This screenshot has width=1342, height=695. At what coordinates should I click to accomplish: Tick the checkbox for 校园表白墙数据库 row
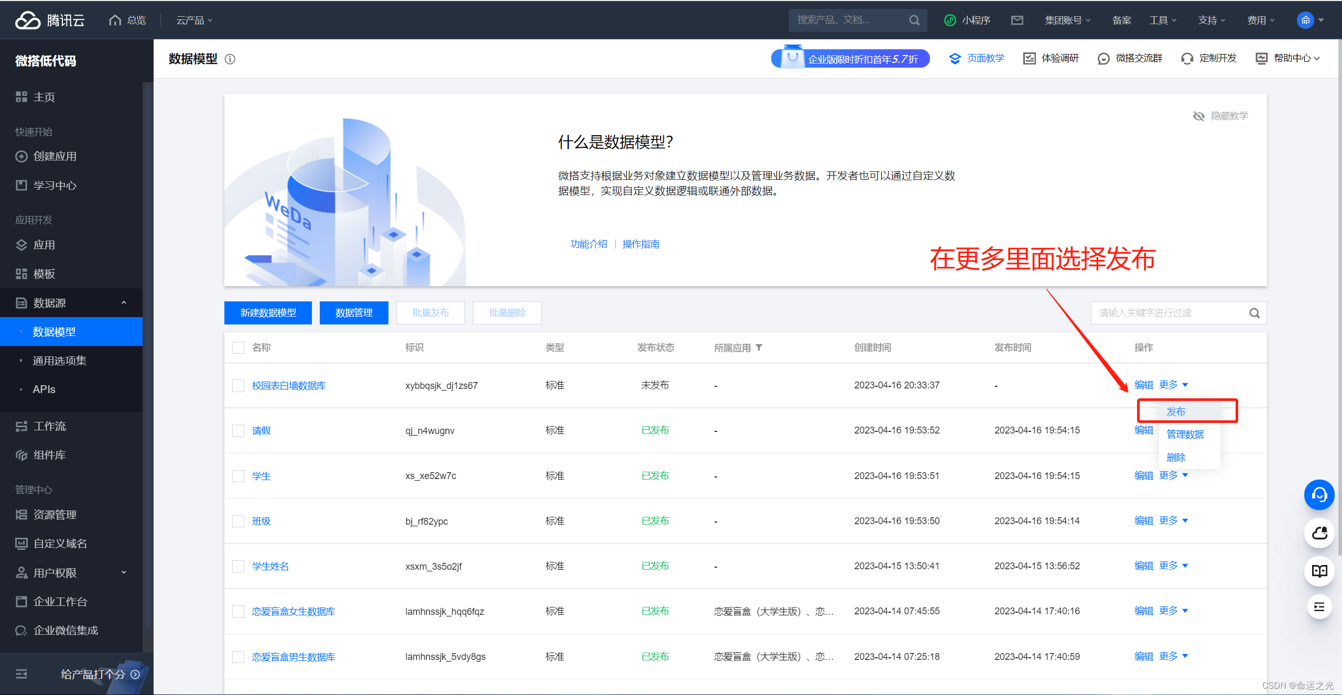(x=239, y=386)
